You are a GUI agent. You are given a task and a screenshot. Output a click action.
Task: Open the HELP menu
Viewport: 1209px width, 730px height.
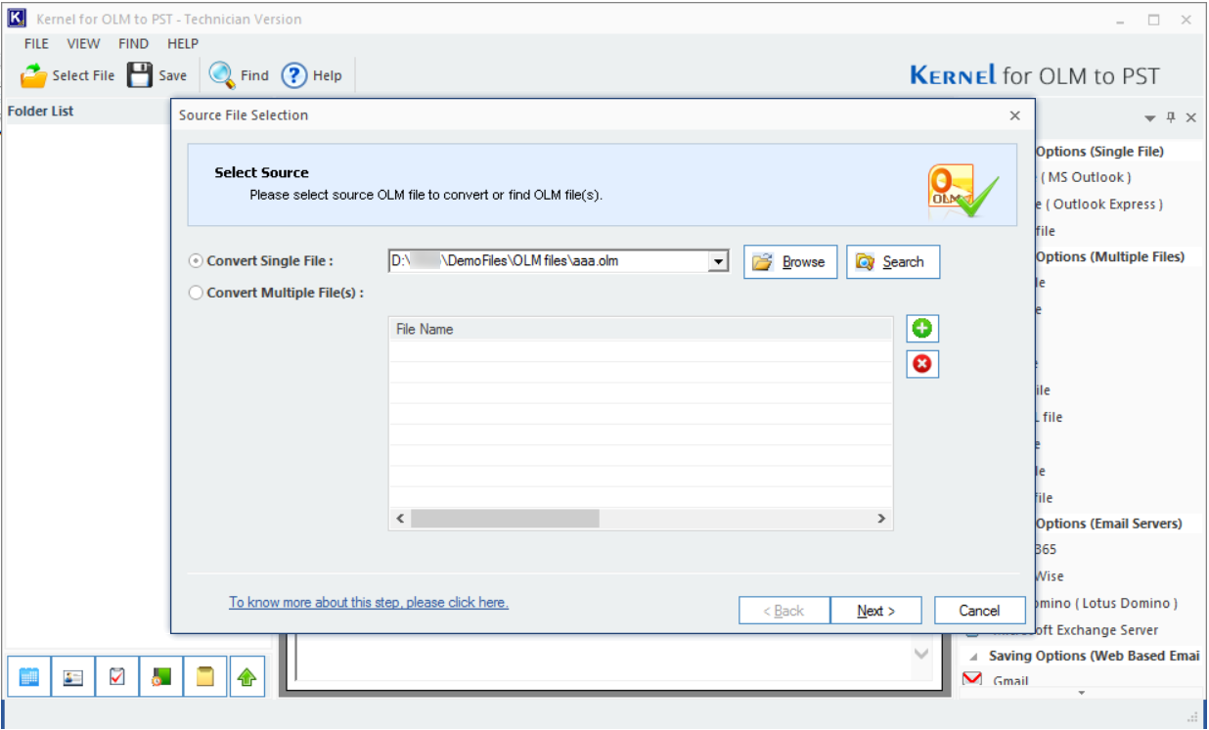tap(183, 43)
